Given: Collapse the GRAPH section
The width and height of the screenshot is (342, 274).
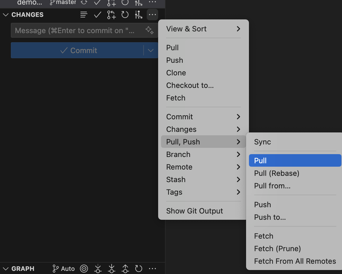Looking at the screenshot, I should [5, 268].
